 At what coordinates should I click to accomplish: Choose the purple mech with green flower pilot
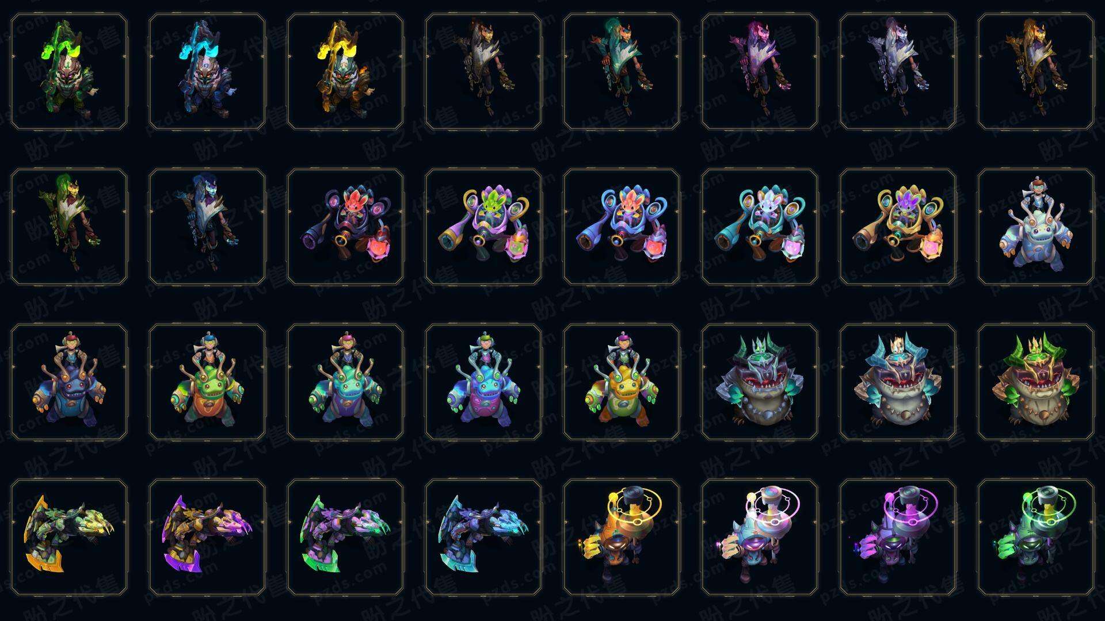tap(483, 227)
